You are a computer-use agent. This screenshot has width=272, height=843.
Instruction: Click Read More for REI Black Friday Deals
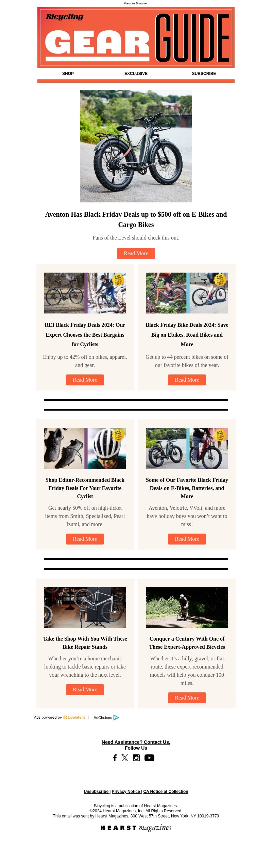85,380
